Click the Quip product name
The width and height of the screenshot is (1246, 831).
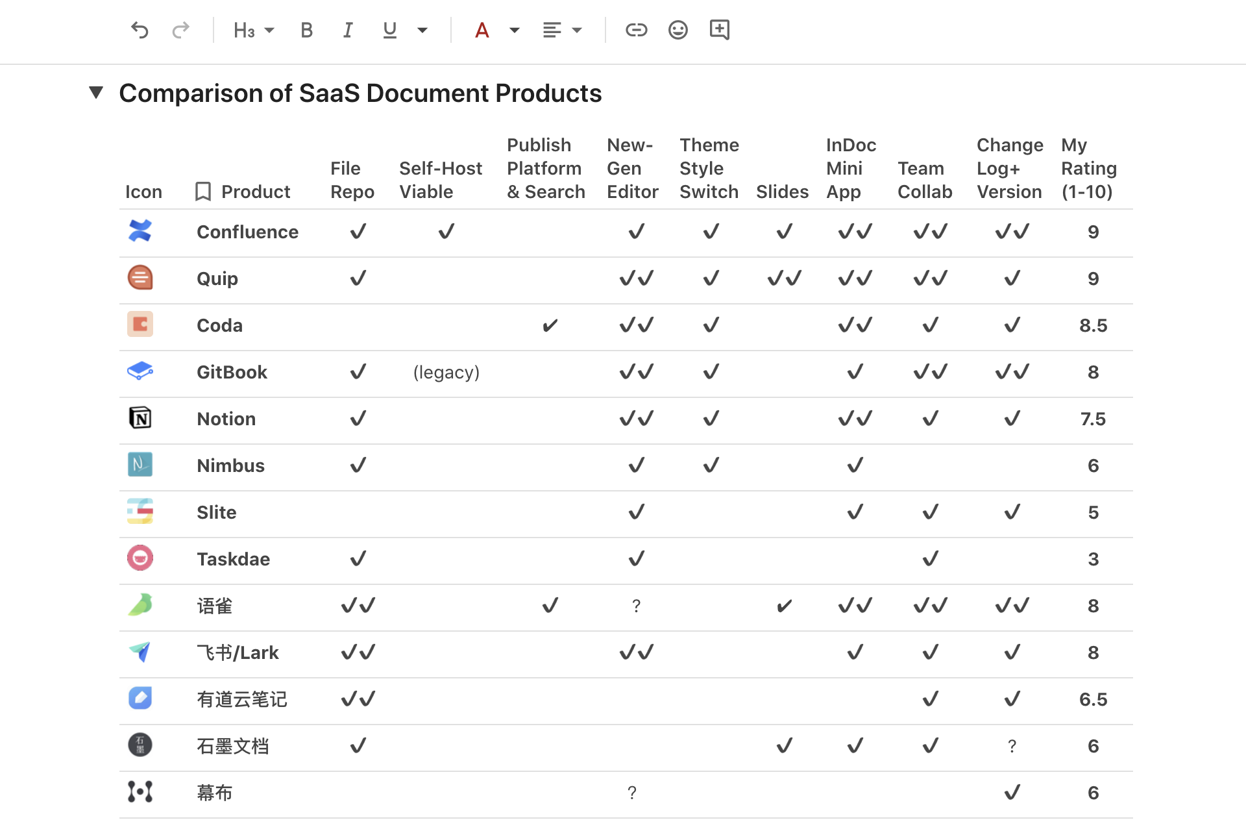coord(217,279)
